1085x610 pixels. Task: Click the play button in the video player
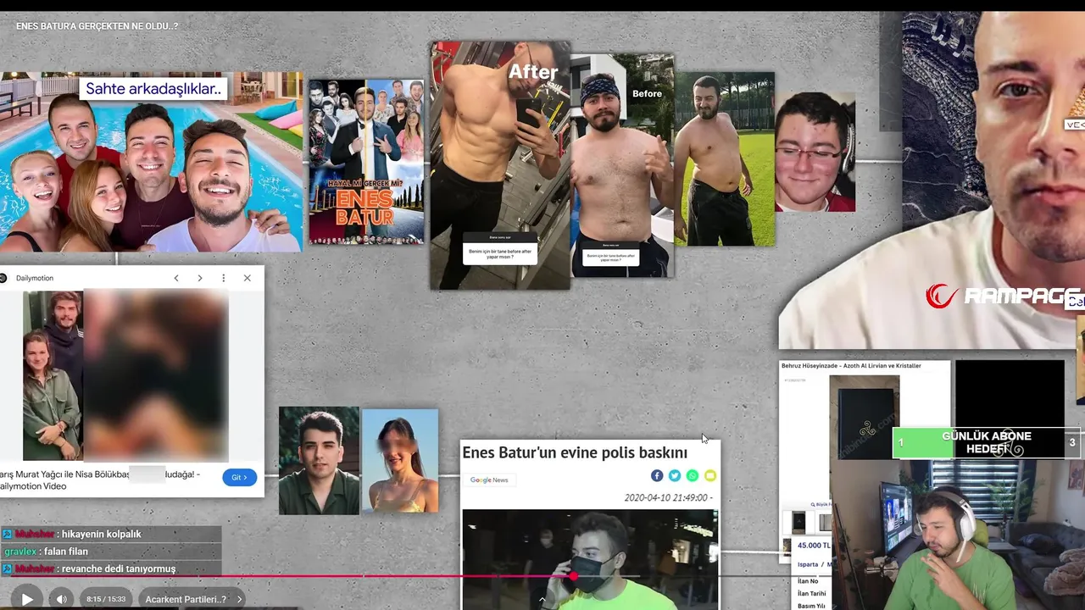(x=27, y=599)
